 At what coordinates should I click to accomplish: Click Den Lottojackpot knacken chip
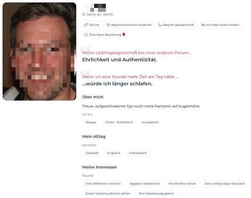pyautogui.click(x=225, y=184)
